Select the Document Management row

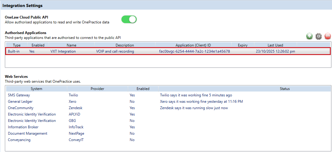tap(168, 133)
